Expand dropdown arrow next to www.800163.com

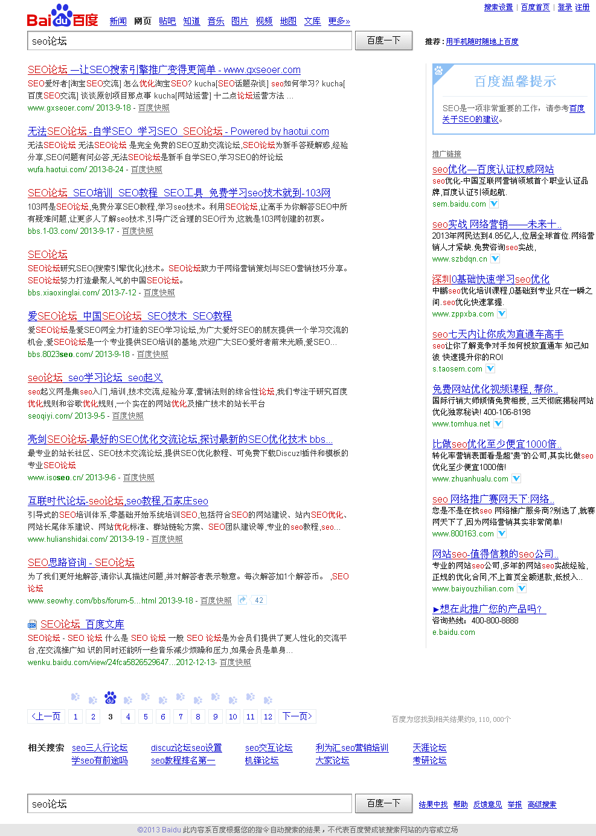[x=502, y=533]
